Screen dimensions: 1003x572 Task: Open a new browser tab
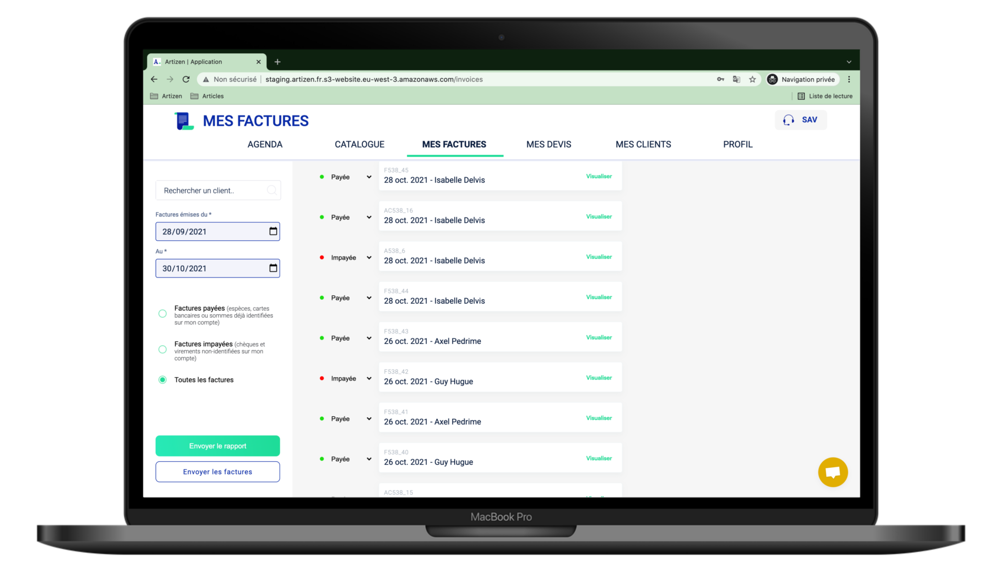tap(278, 62)
